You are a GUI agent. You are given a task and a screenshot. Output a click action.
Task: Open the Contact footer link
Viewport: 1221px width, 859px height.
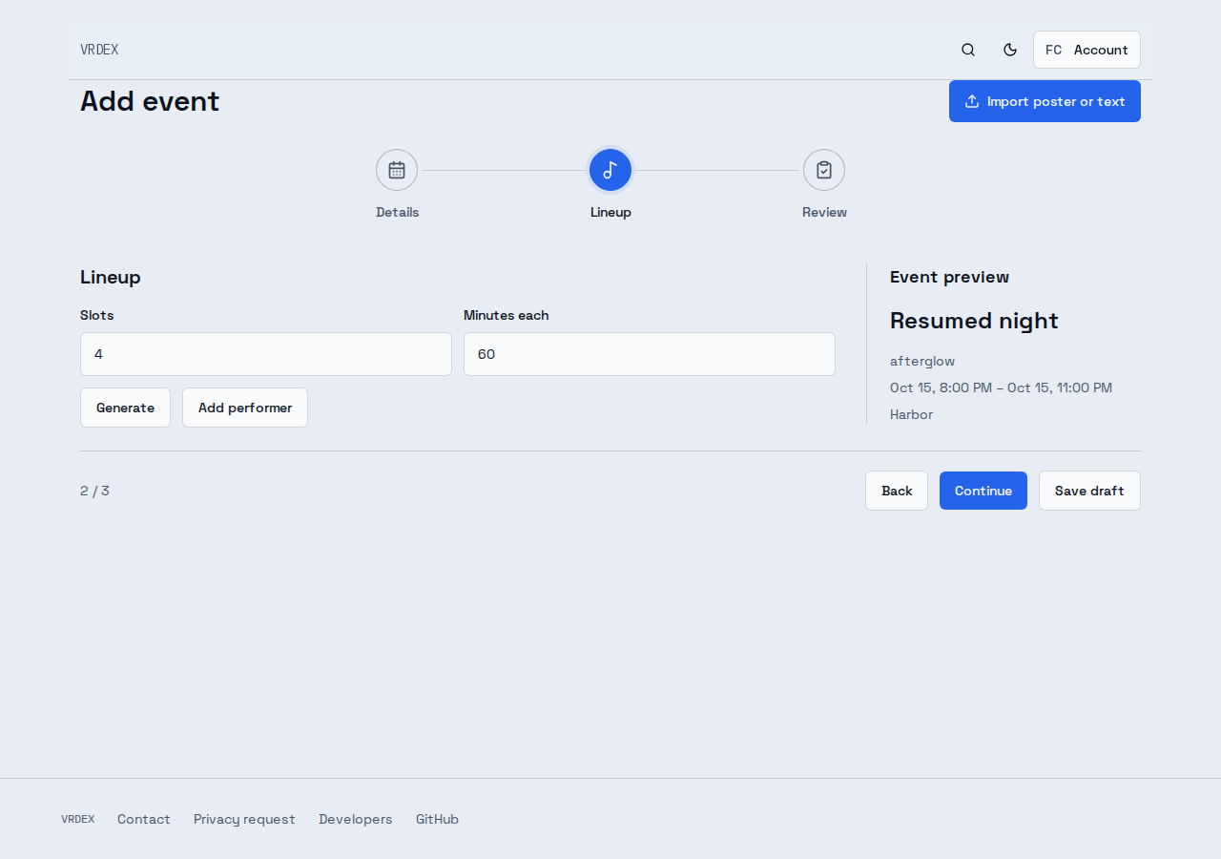pos(144,819)
